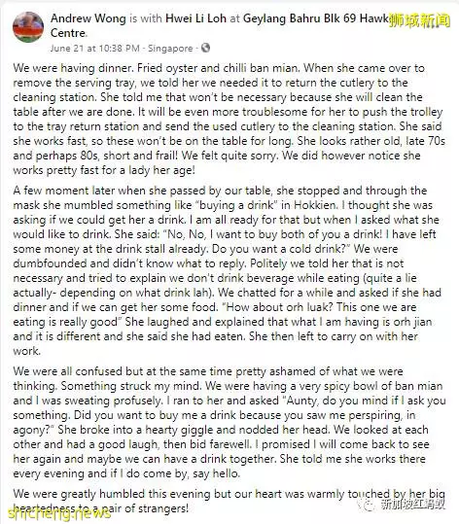Click the paragraph starting "We were having dinner"
459x524 pixels.
[229, 120]
